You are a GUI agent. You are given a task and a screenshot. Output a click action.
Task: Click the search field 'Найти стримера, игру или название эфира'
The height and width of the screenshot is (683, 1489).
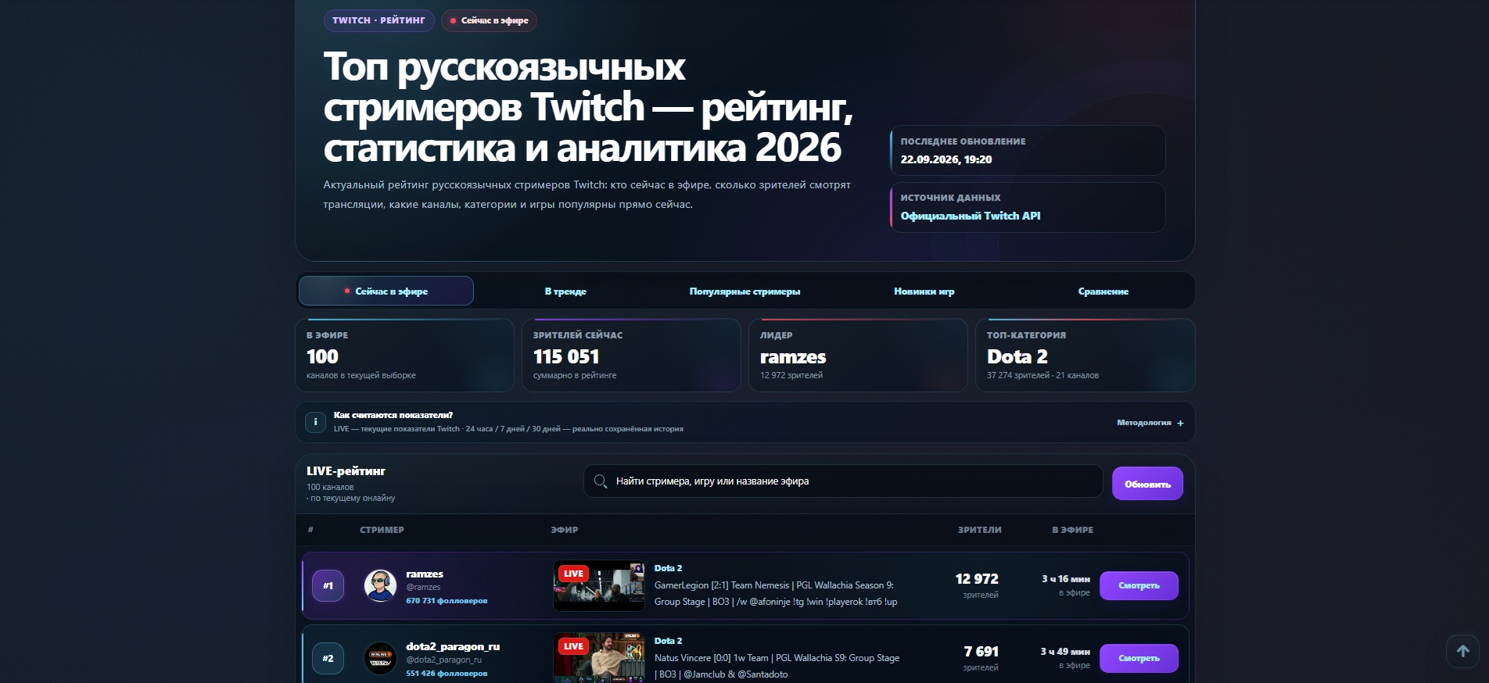pos(843,481)
